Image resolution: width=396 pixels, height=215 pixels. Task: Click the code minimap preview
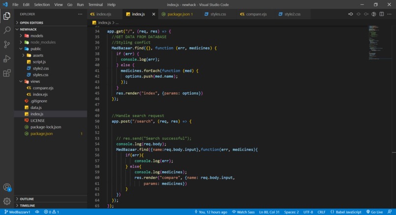click(378, 42)
